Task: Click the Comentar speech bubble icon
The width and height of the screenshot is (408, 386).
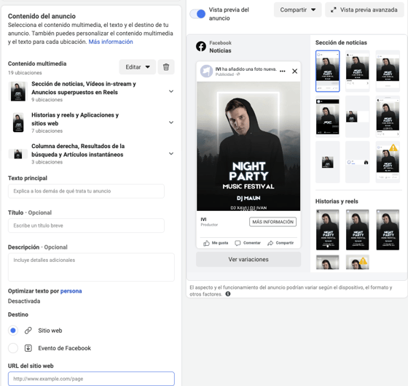Action: tap(238, 243)
